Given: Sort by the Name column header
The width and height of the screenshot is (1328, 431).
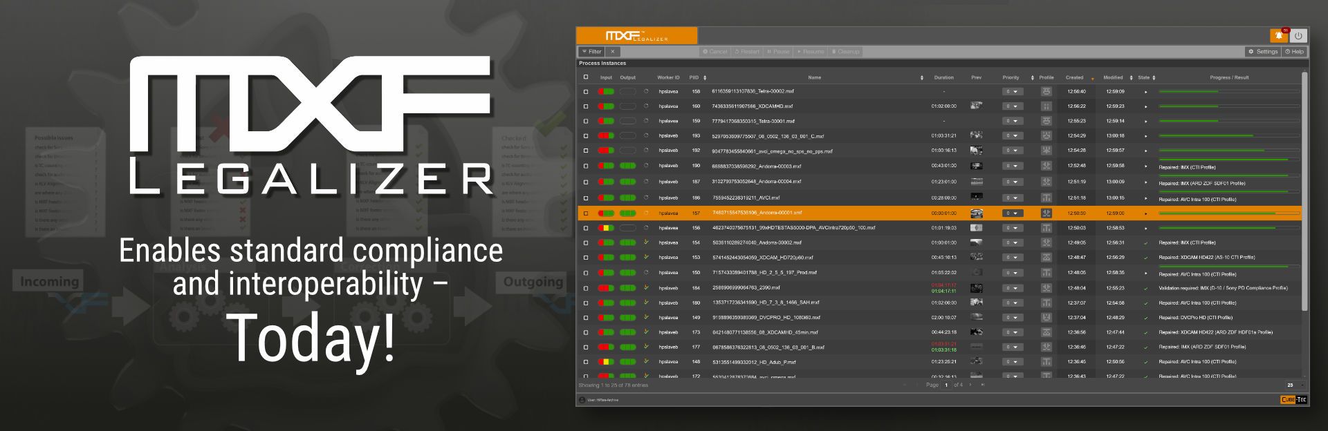Looking at the screenshot, I should coord(814,77).
